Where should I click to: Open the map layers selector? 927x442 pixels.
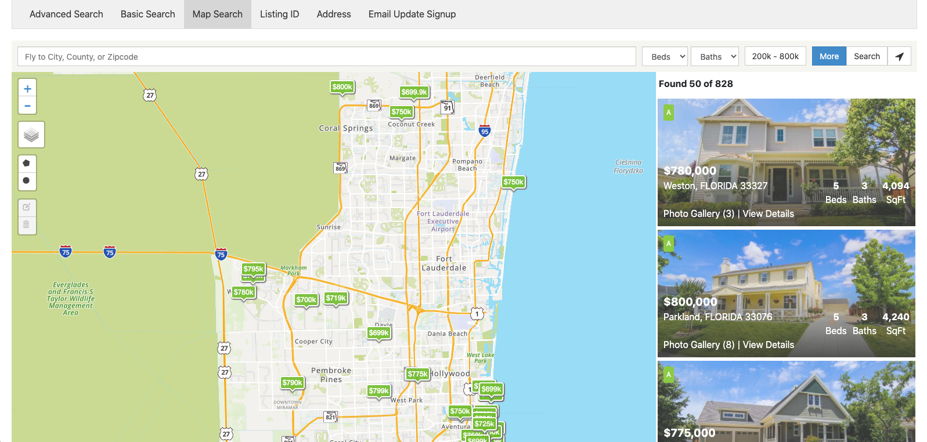coord(31,135)
